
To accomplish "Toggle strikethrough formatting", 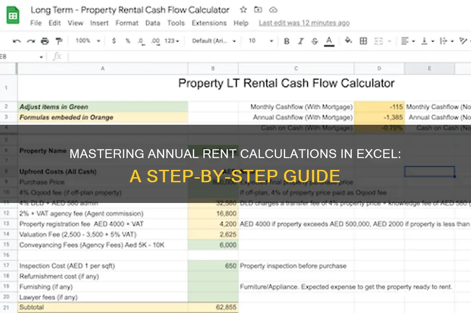I will tap(315, 41).
